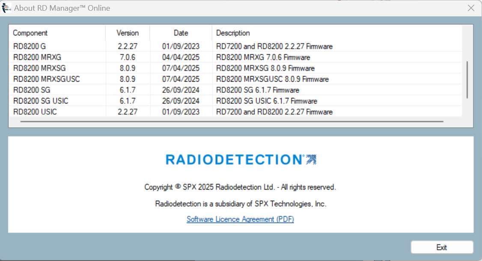Sort by the Version column header
Viewport: 482px width, 261px height.
(128, 33)
